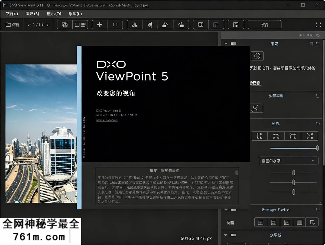Select the crop tool icon
Viewport: 325px width, 245px height.
(216, 25)
